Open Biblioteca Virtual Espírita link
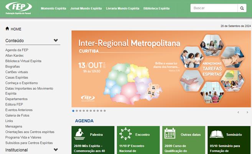 point(23,61)
